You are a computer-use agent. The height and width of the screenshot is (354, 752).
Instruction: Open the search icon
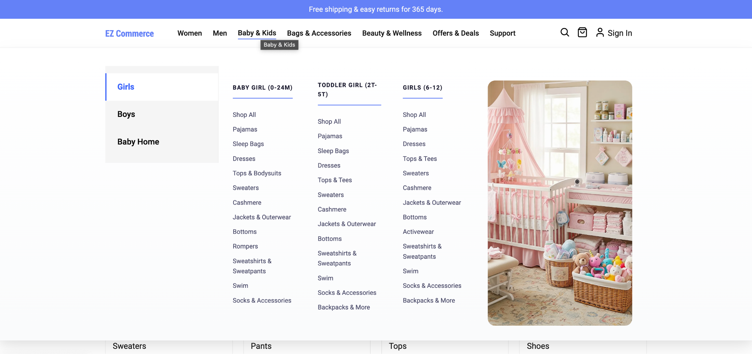click(x=565, y=32)
